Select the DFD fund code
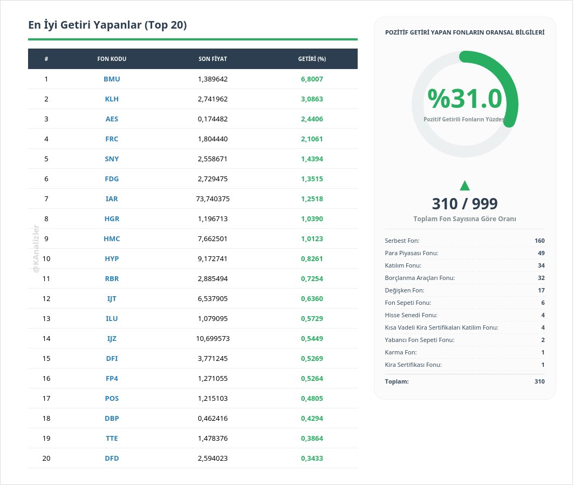Screen dimensions: 574x485 (x=112, y=458)
